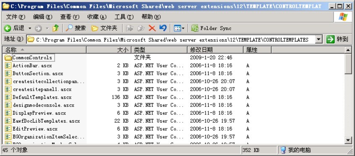
Task: Open the 编辑(E) menu
Action: (43, 17)
